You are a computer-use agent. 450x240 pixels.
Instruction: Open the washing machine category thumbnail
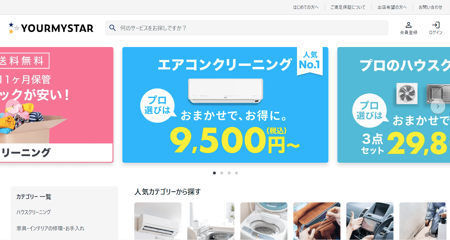(264, 221)
